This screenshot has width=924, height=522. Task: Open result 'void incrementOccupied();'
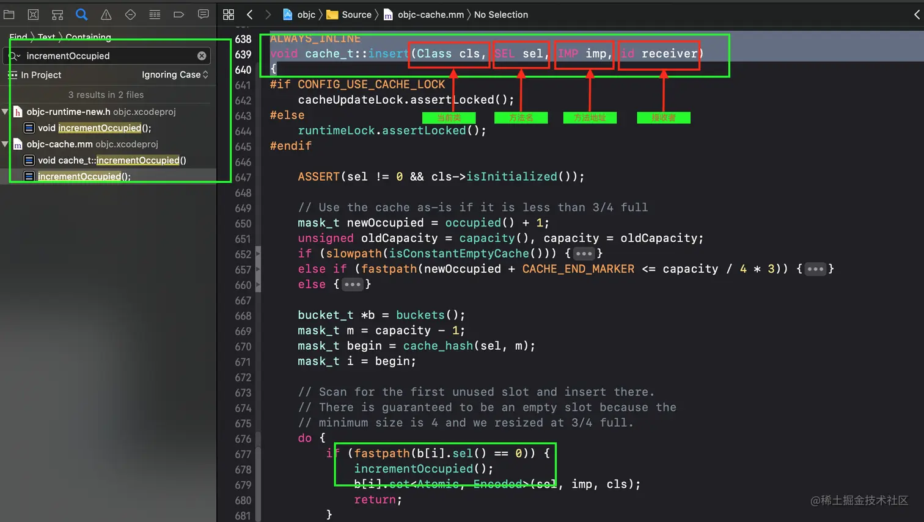(x=108, y=128)
